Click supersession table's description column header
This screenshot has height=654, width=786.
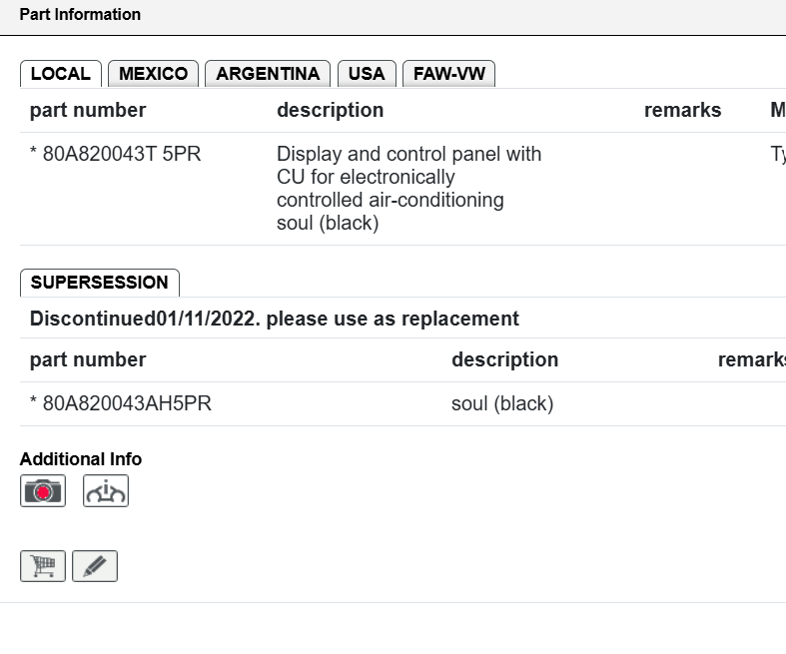pos(504,360)
